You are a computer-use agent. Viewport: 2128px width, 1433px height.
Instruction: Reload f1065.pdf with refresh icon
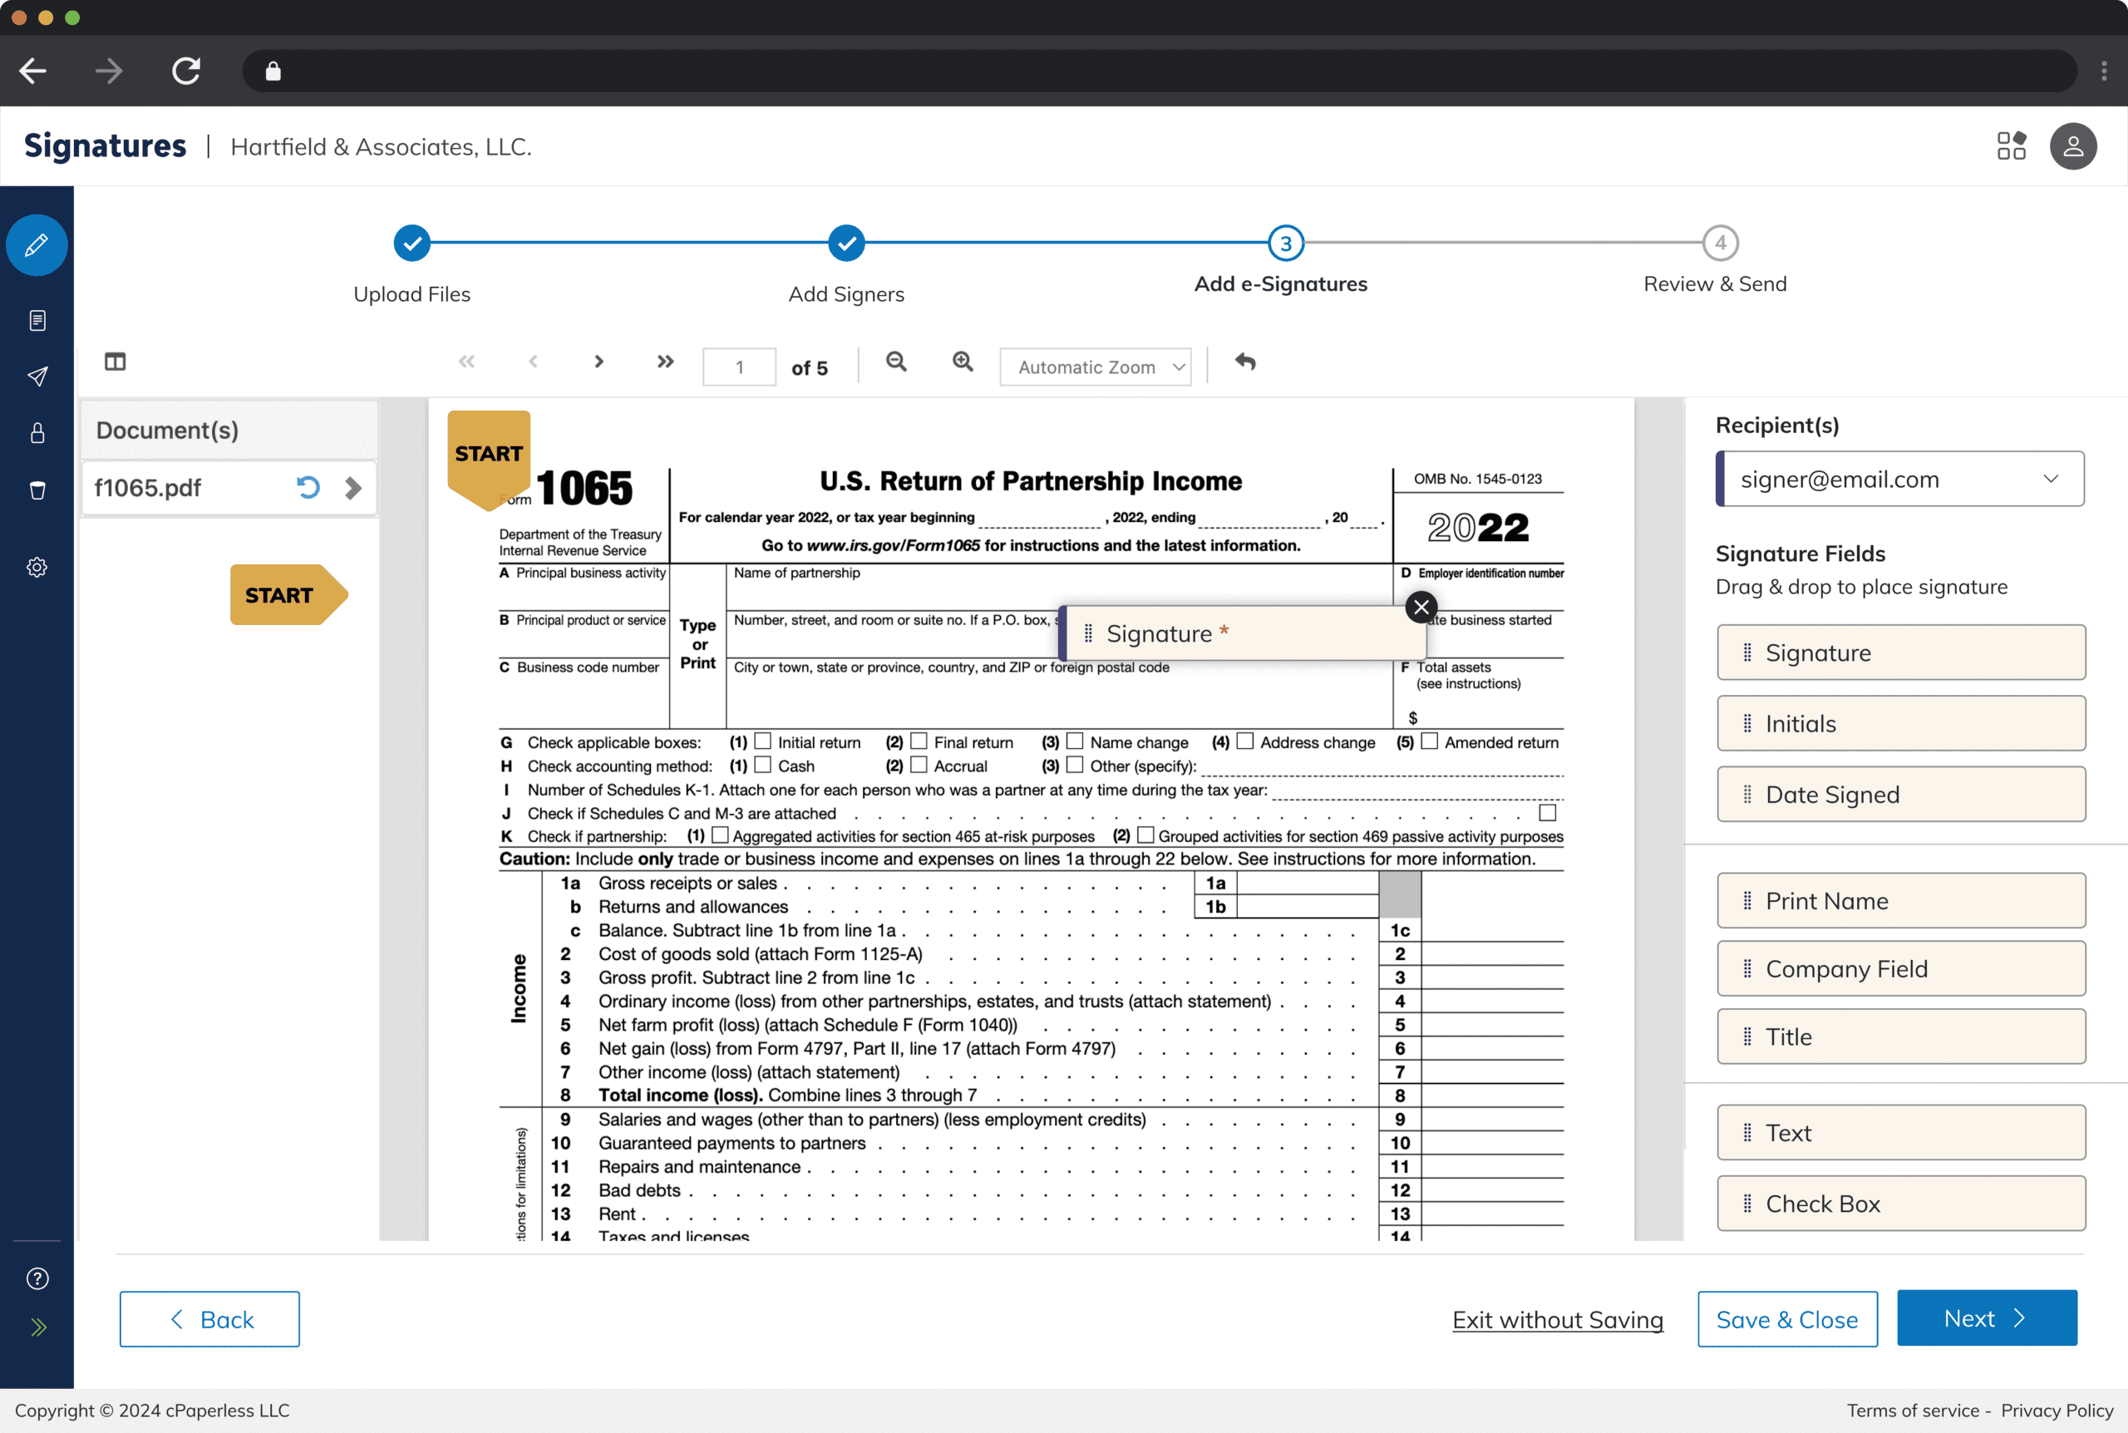pyautogui.click(x=308, y=487)
